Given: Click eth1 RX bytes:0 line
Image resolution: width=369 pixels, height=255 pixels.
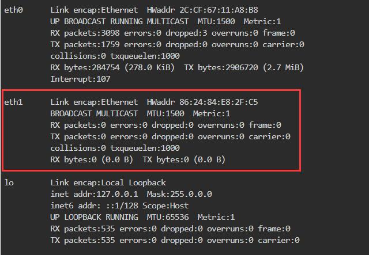Looking at the screenshot, I should pyautogui.click(x=138, y=159).
